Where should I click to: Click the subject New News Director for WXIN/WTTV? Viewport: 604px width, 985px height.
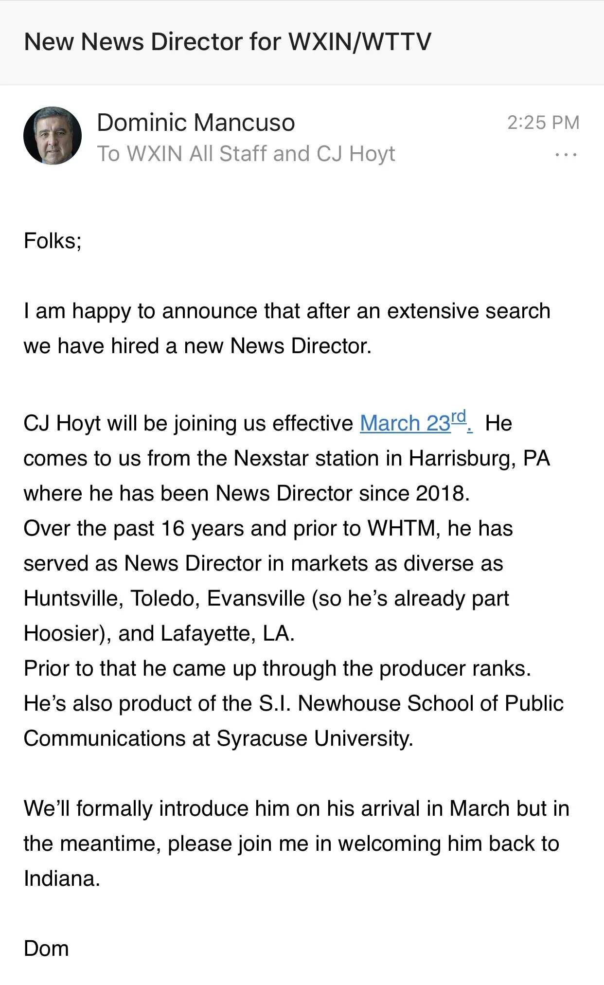(228, 41)
